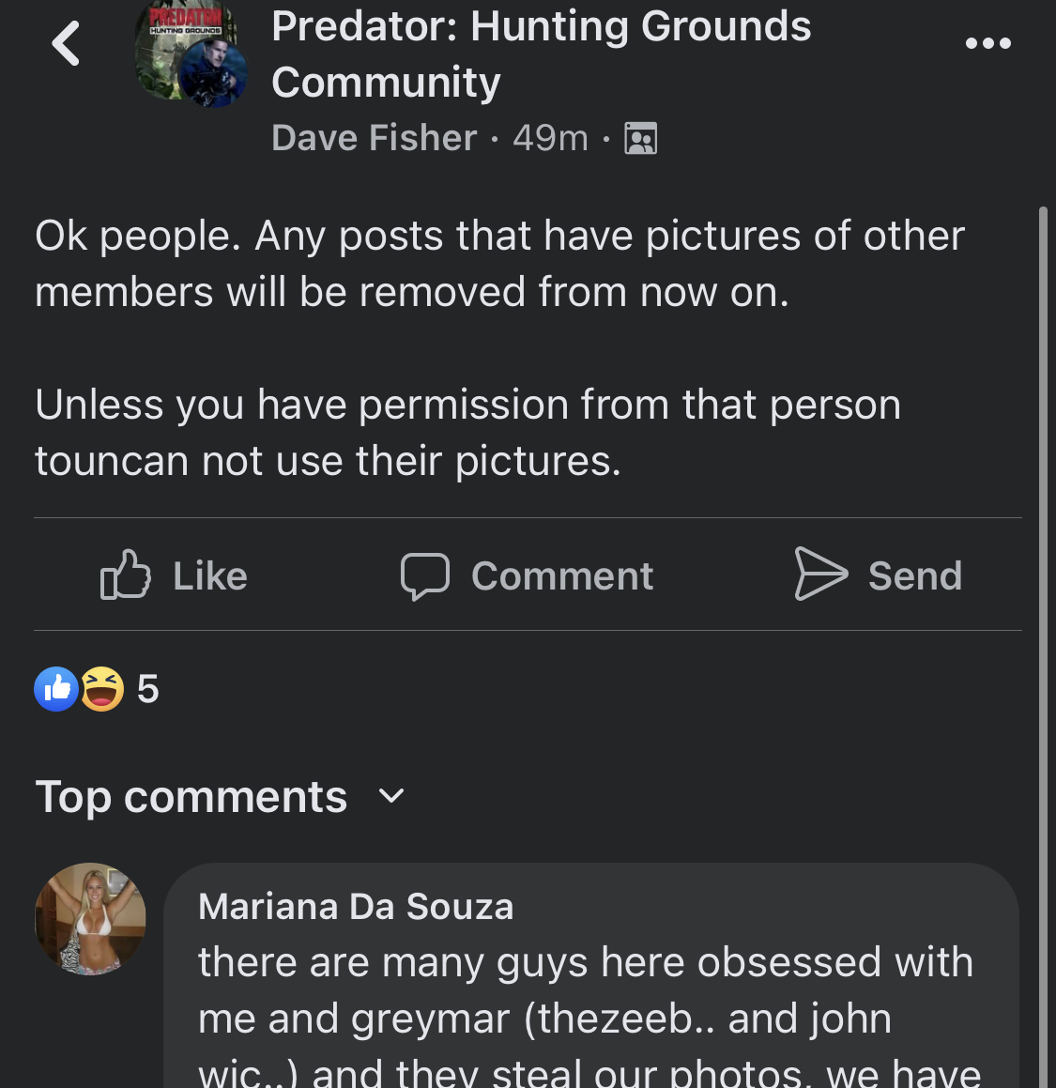This screenshot has height=1088, width=1056.
Task: Open Mariana Da Souza's name link
Action: 356,906
